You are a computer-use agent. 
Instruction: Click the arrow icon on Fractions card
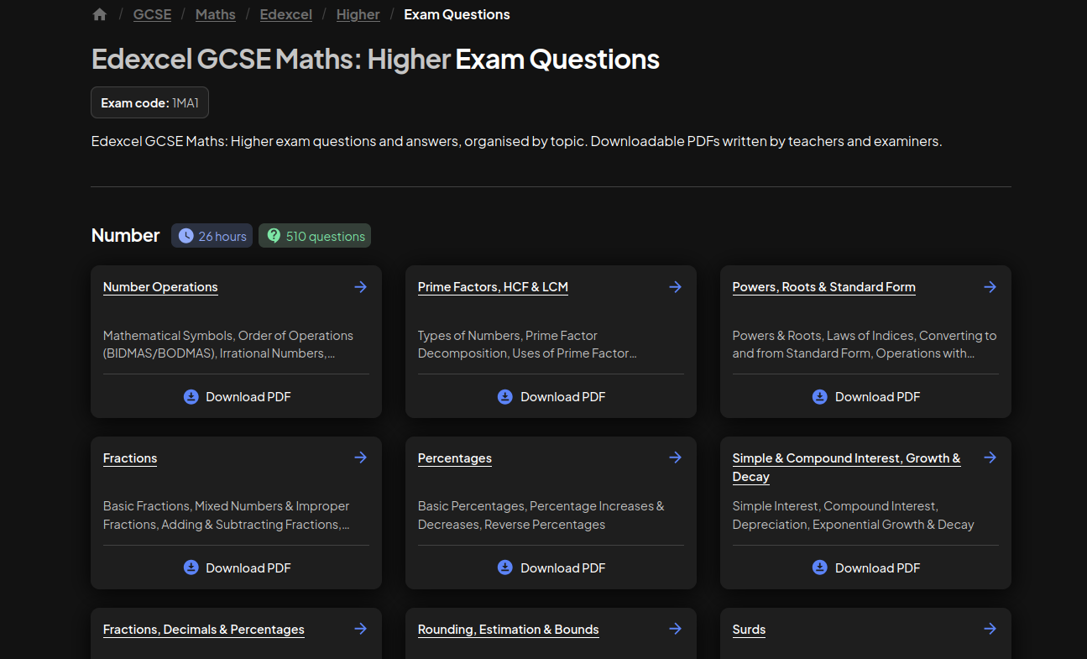coord(360,458)
